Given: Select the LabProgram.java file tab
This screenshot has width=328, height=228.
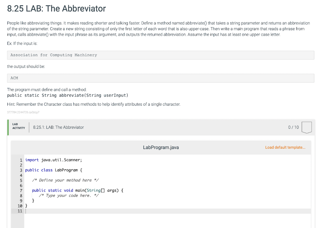Looking at the screenshot, I should (x=161, y=147).
